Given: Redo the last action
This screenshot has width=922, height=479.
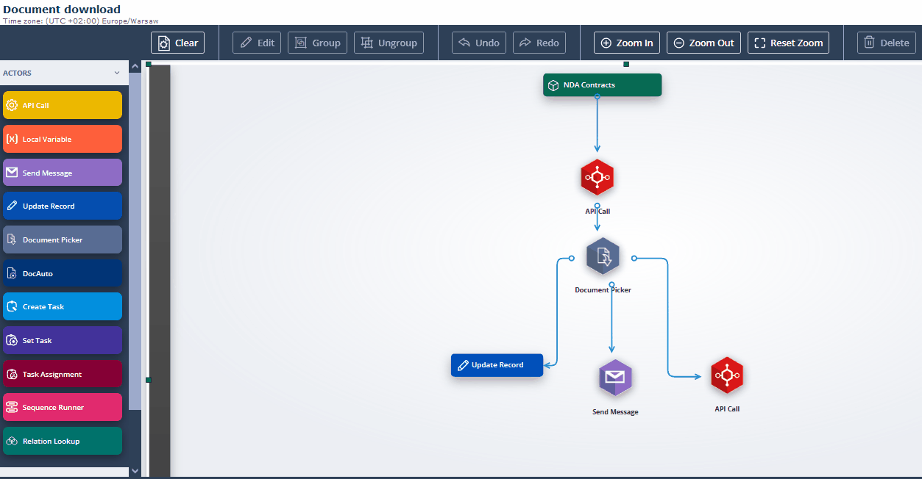Looking at the screenshot, I should coord(539,43).
